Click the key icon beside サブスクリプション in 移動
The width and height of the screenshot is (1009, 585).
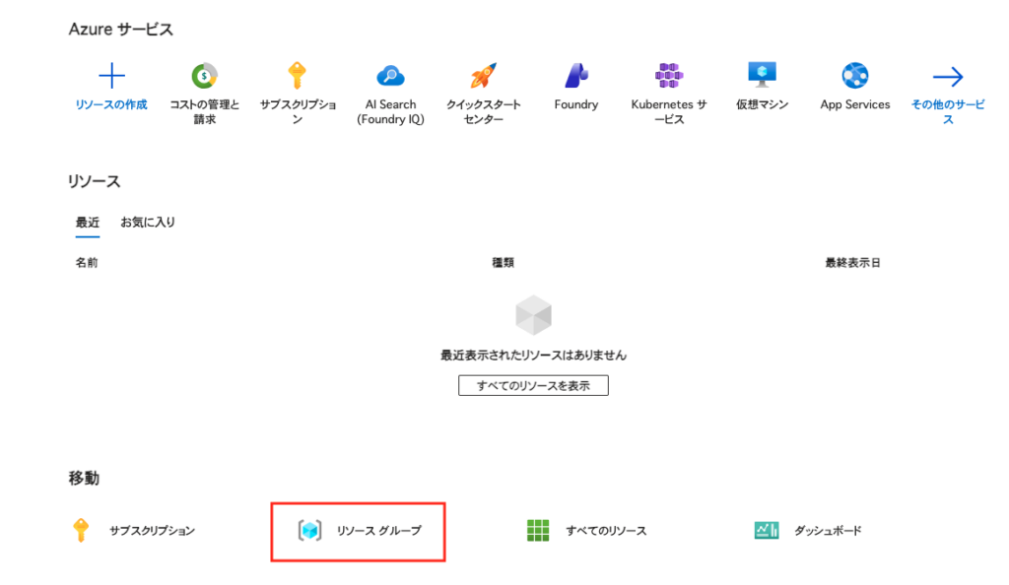81,531
